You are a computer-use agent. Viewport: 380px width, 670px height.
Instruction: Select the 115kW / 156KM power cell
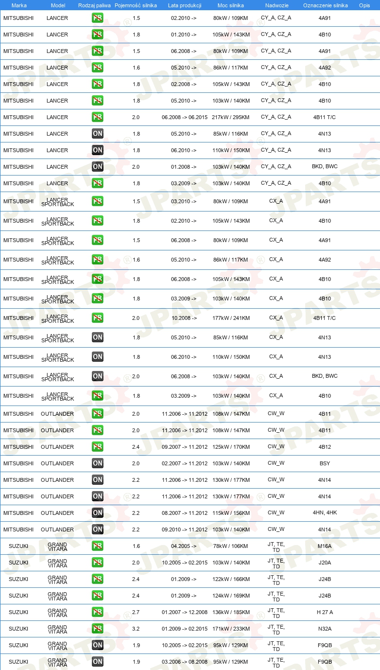click(x=231, y=513)
